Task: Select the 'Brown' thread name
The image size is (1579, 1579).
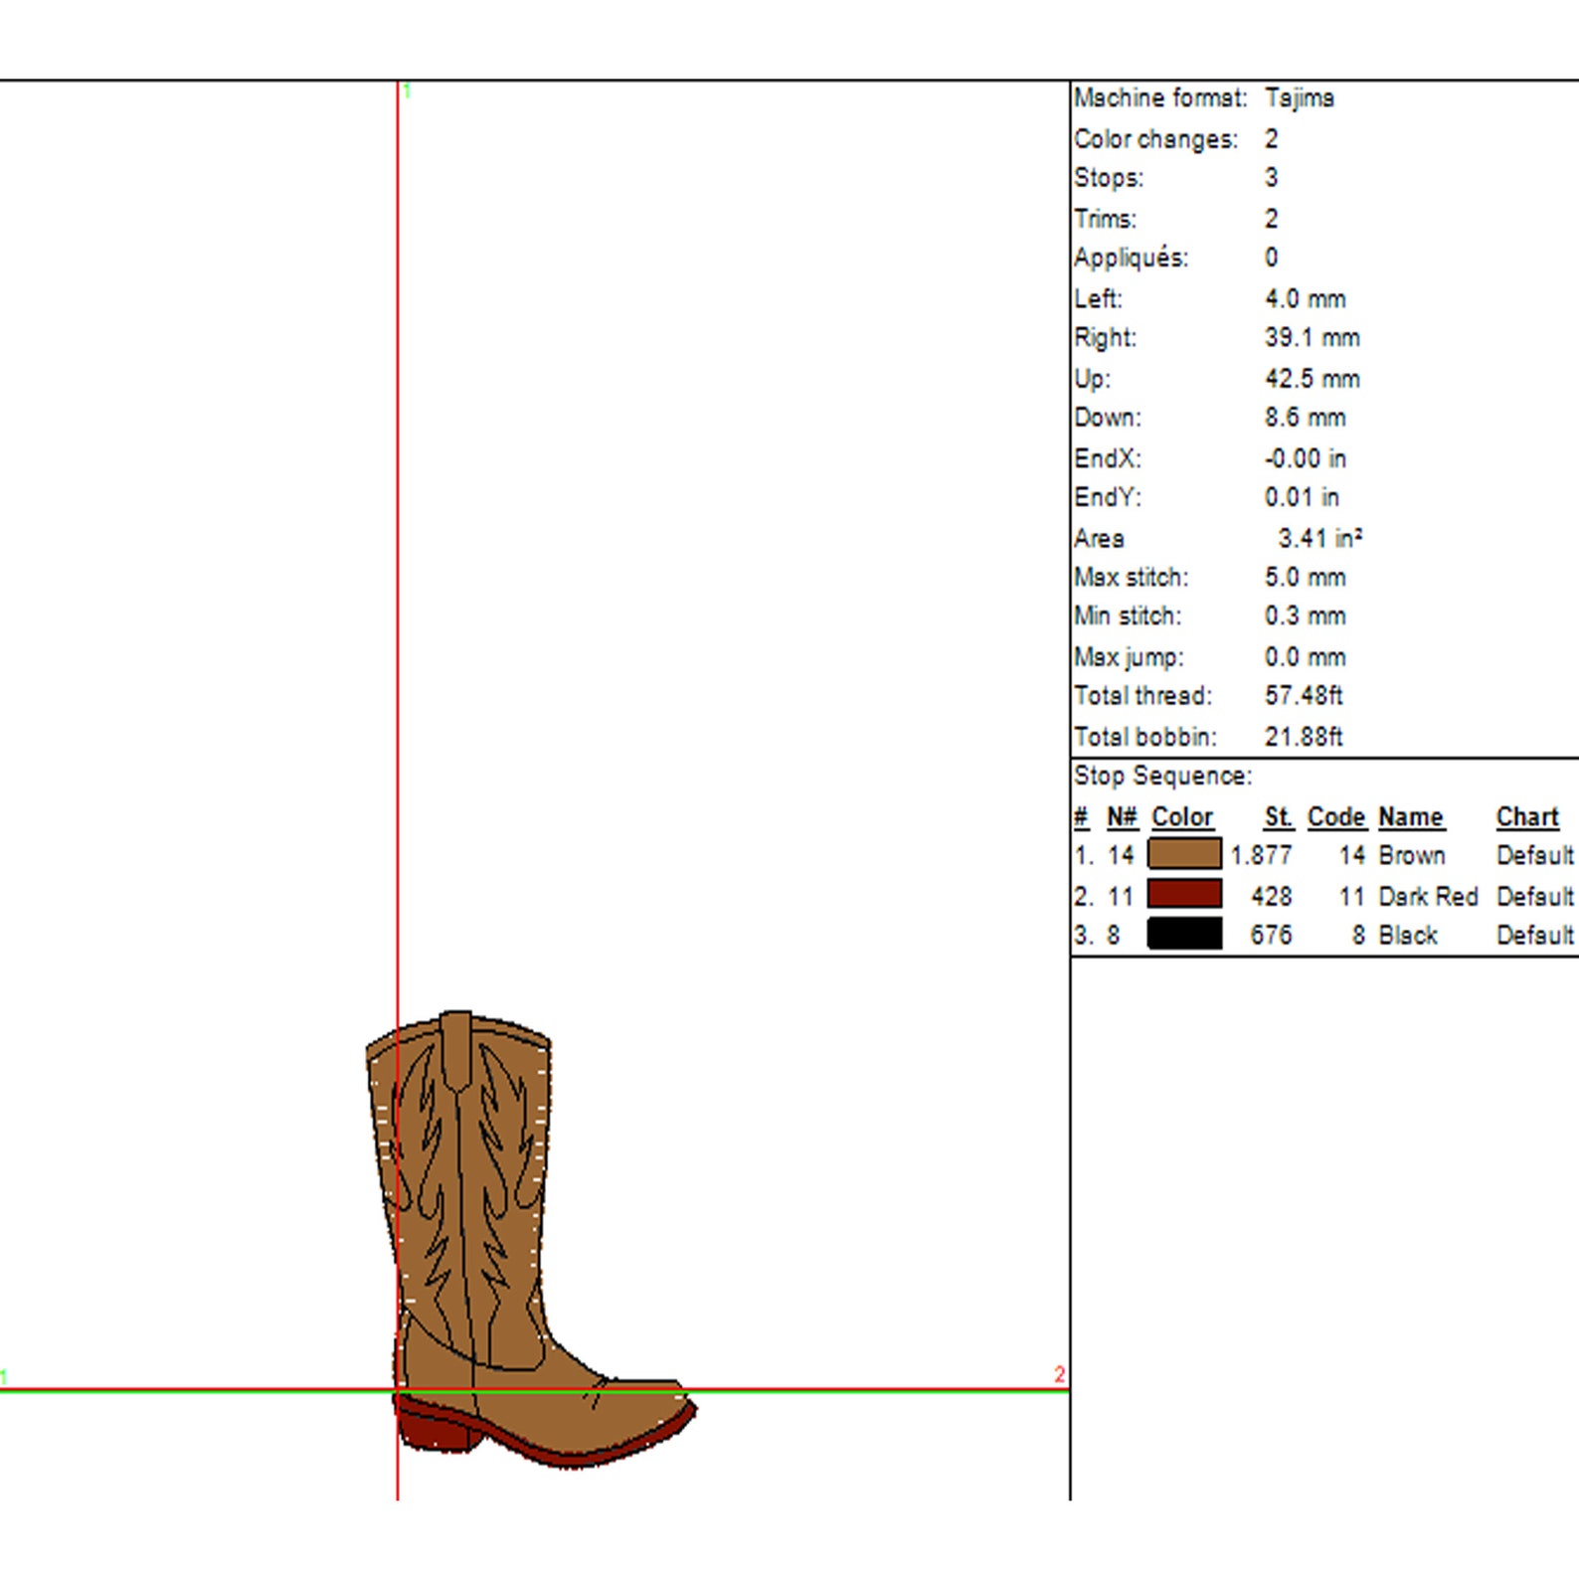Action: tap(1412, 855)
